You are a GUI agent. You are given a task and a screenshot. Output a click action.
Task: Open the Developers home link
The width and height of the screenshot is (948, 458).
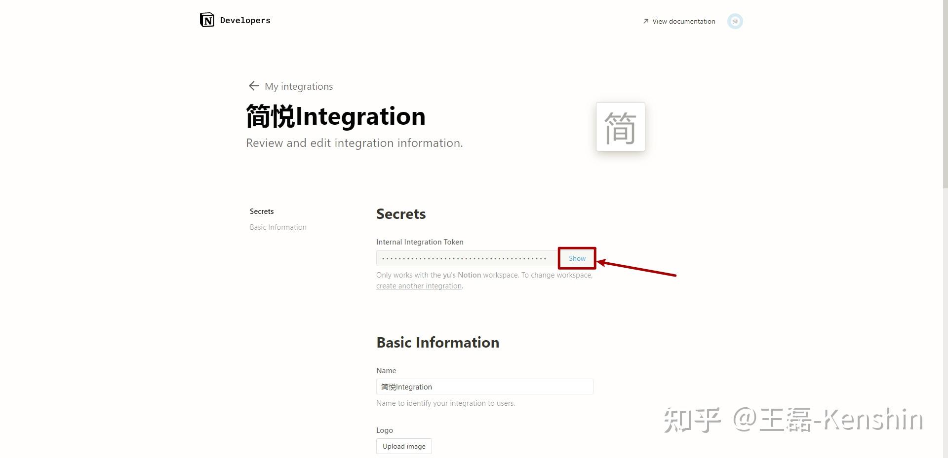(245, 20)
